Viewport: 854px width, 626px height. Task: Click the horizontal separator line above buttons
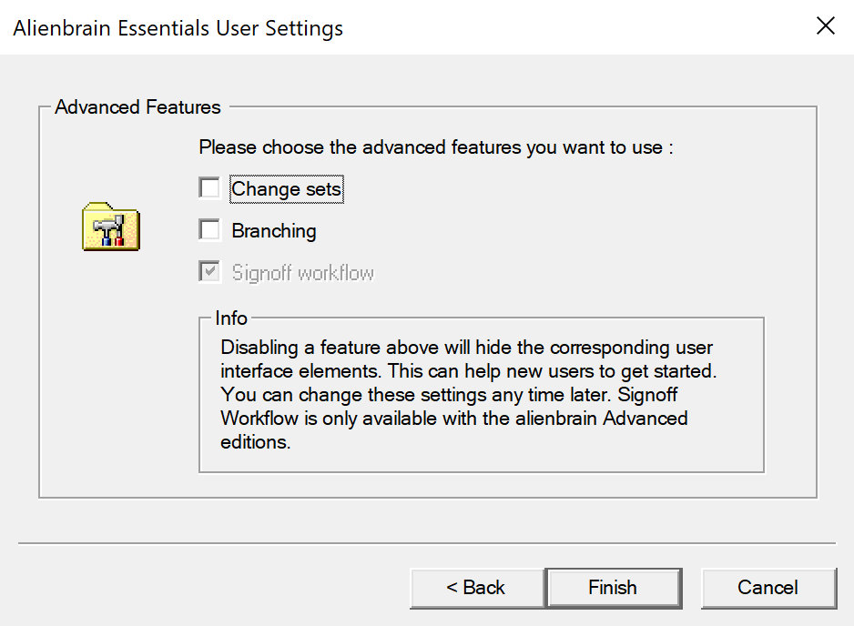coord(426,543)
